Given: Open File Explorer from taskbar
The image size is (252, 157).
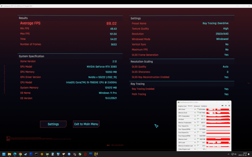Looking at the screenshot, I should [x=9, y=154].
